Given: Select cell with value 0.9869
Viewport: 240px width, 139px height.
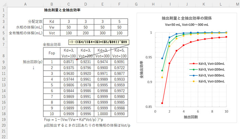Looking at the screenshot, I should [68, 96].
